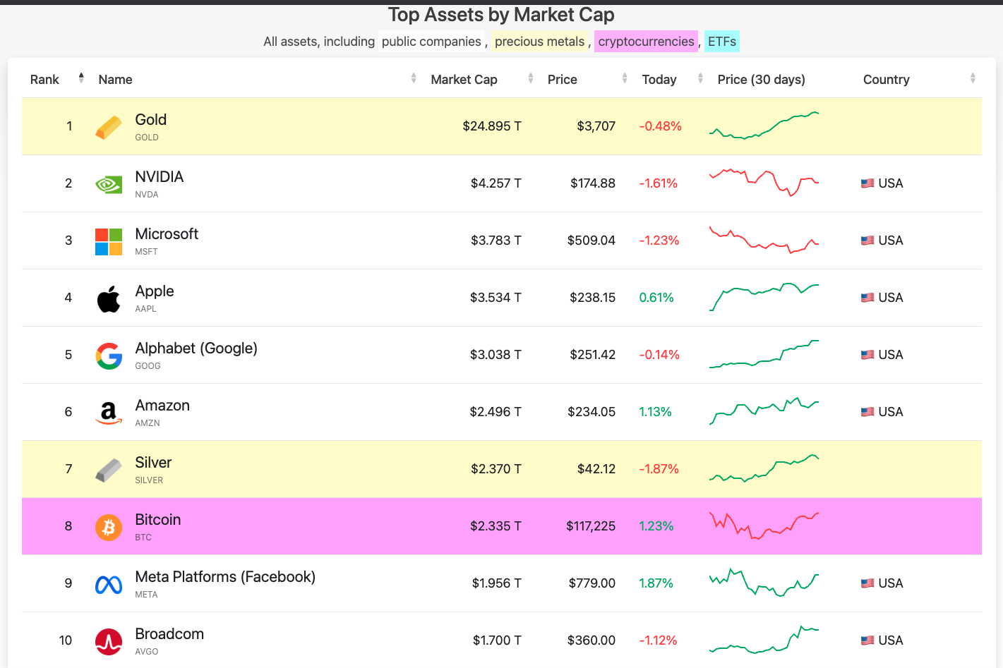The image size is (1003, 668).
Task: Click Bitcoin's 30-day price chart
Action: pyautogui.click(x=764, y=526)
